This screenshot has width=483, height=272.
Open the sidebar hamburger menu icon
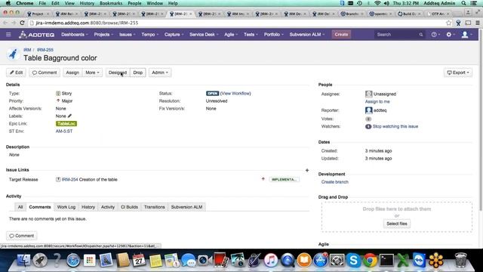8,35
